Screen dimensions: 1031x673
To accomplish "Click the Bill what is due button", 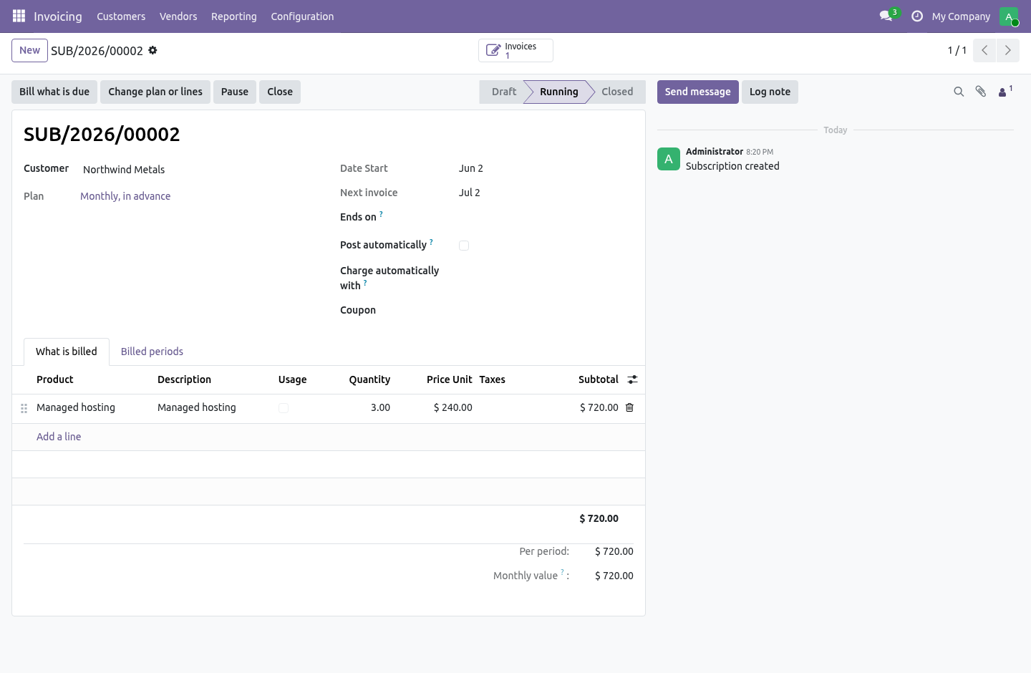I will pos(54,92).
